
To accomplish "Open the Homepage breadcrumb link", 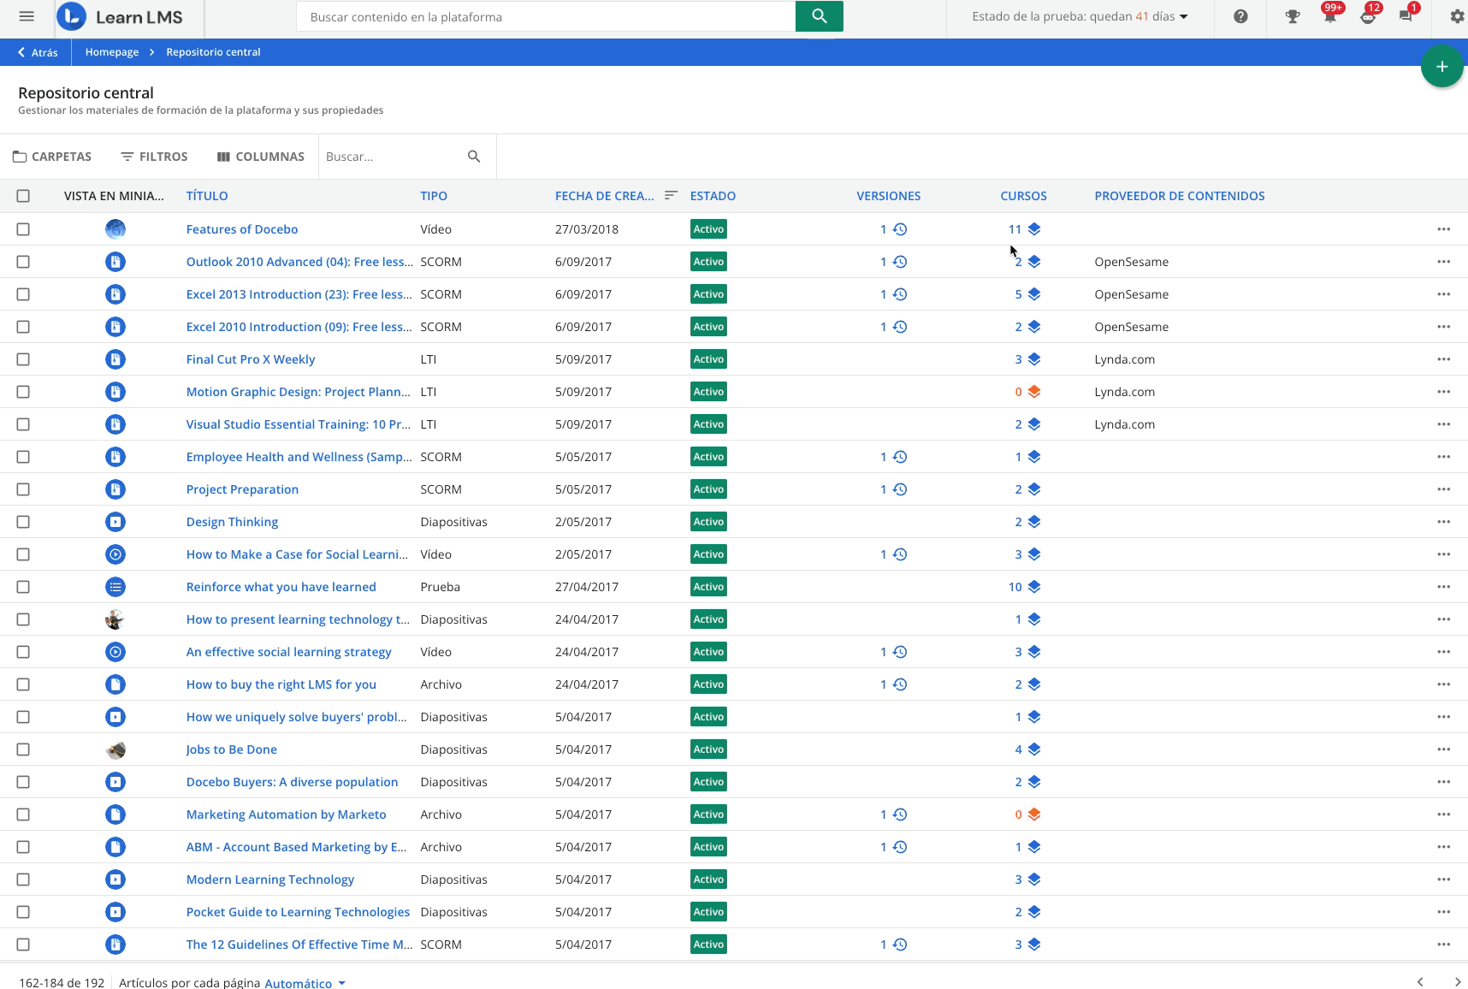I will pyautogui.click(x=112, y=52).
